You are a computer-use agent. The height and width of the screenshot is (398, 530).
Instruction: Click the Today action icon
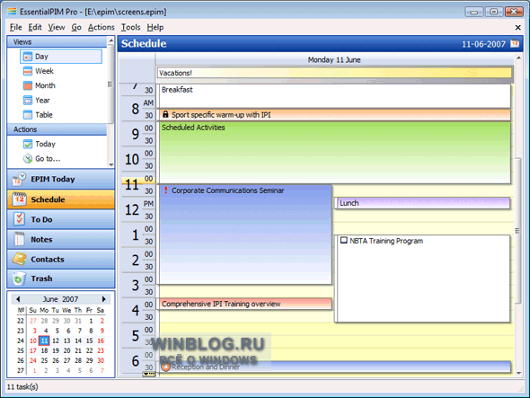[x=28, y=144]
